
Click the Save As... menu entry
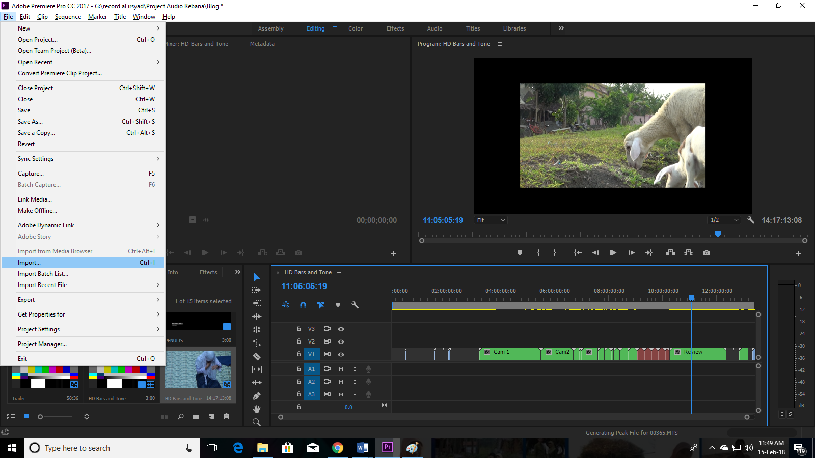(31, 122)
